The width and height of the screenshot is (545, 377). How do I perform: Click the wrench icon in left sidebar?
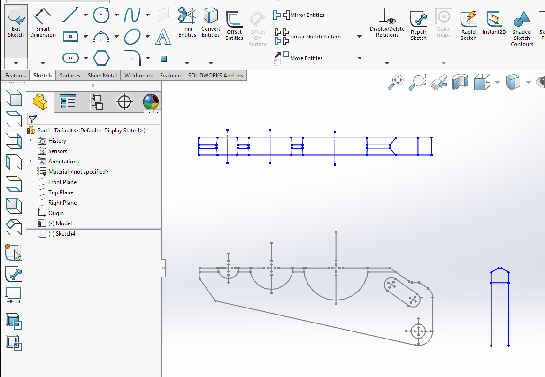click(14, 274)
